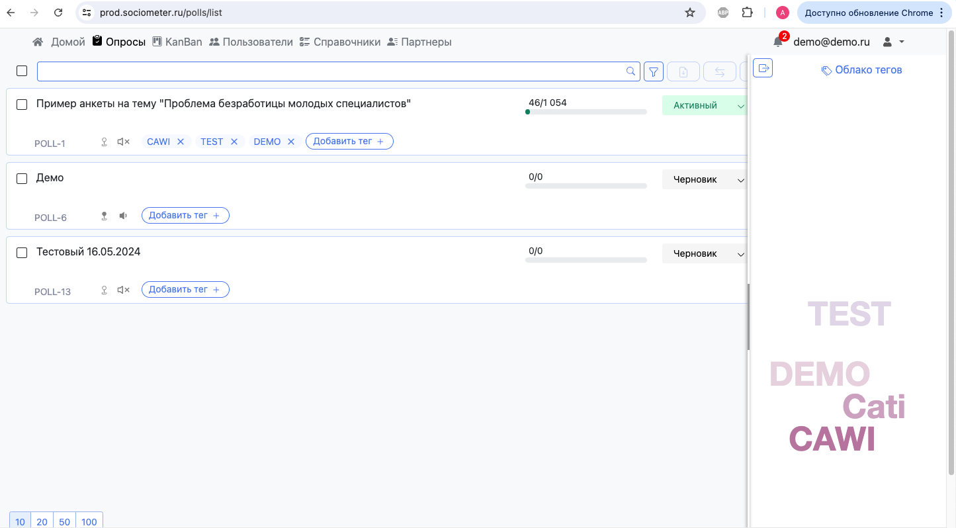Image resolution: width=956 pixels, height=528 pixels.
Task: Click the pin icon for POLL-1
Action: (x=104, y=142)
